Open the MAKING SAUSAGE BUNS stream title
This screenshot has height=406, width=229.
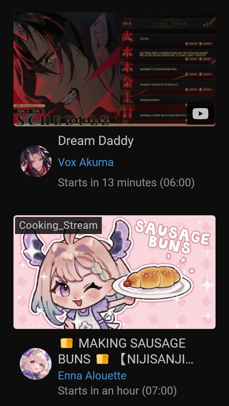coord(126,351)
